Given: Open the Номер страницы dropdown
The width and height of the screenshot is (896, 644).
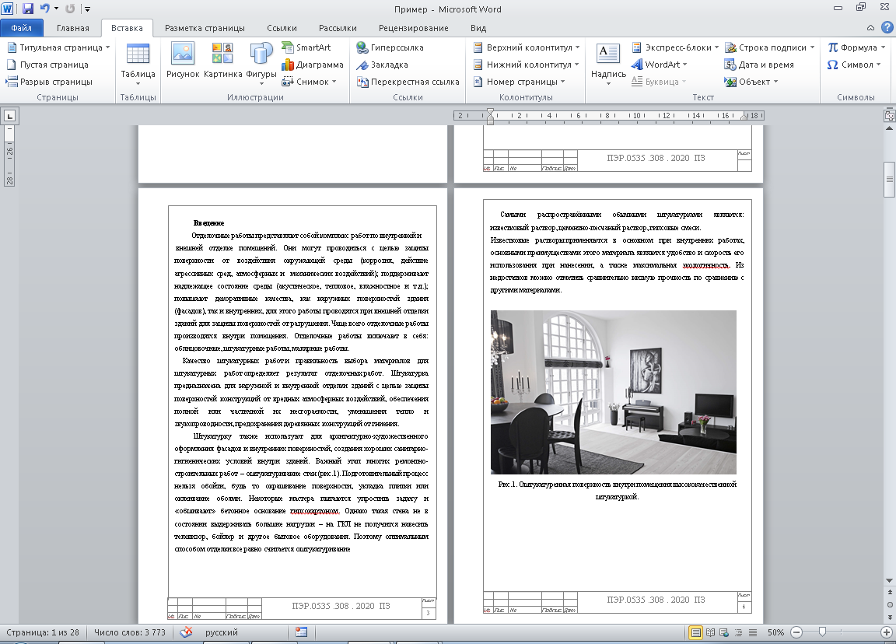Looking at the screenshot, I should 520,82.
